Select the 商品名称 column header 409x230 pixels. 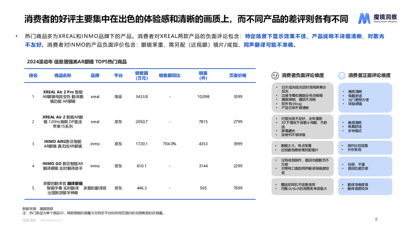point(63,76)
